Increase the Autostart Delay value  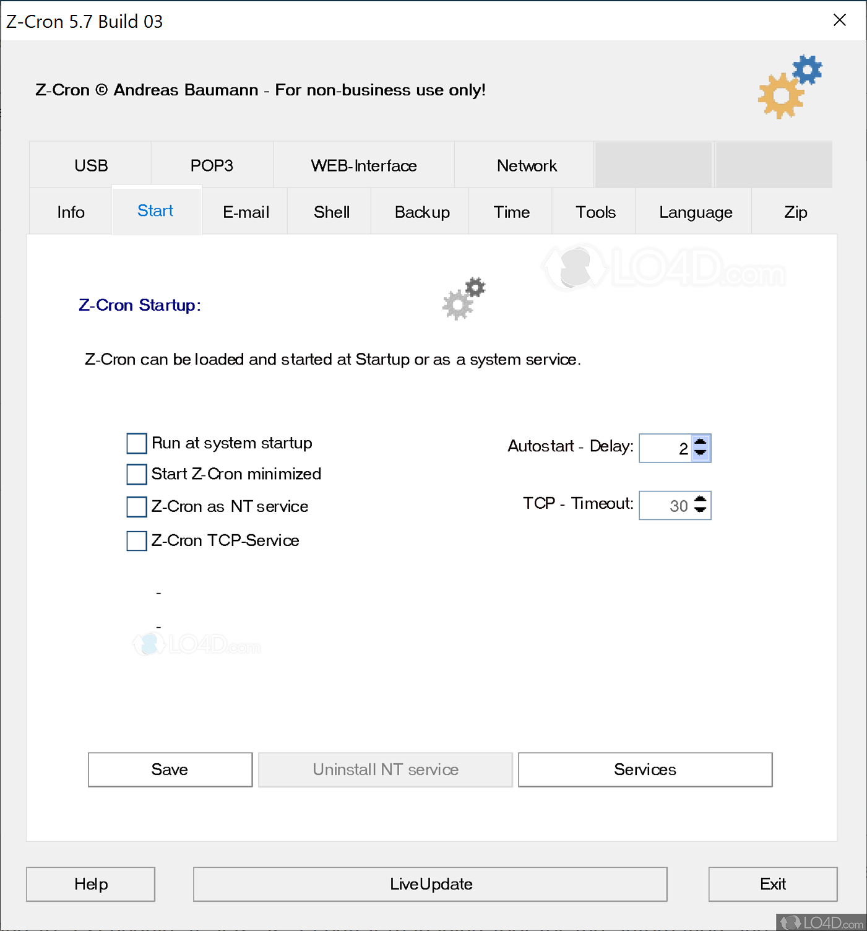[x=700, y=443]
